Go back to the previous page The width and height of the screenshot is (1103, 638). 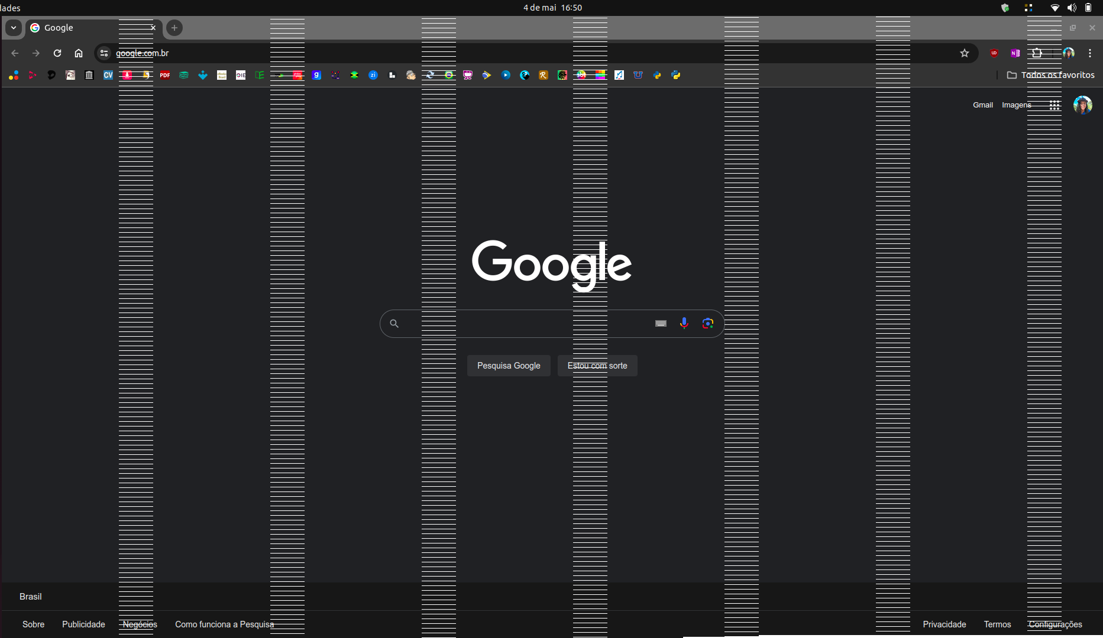coord(15,53)
